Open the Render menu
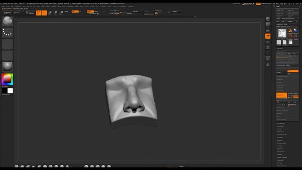The height and width of the screenshot is (170, 302). (x=76, y=6)
